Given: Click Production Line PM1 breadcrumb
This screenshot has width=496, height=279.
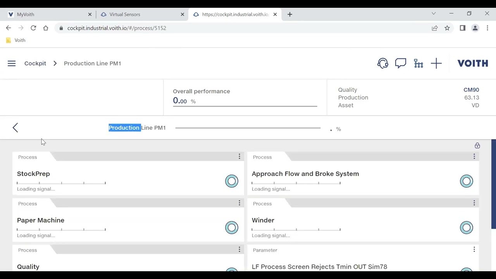Looking at the screenshot, I should click(93, 63).
